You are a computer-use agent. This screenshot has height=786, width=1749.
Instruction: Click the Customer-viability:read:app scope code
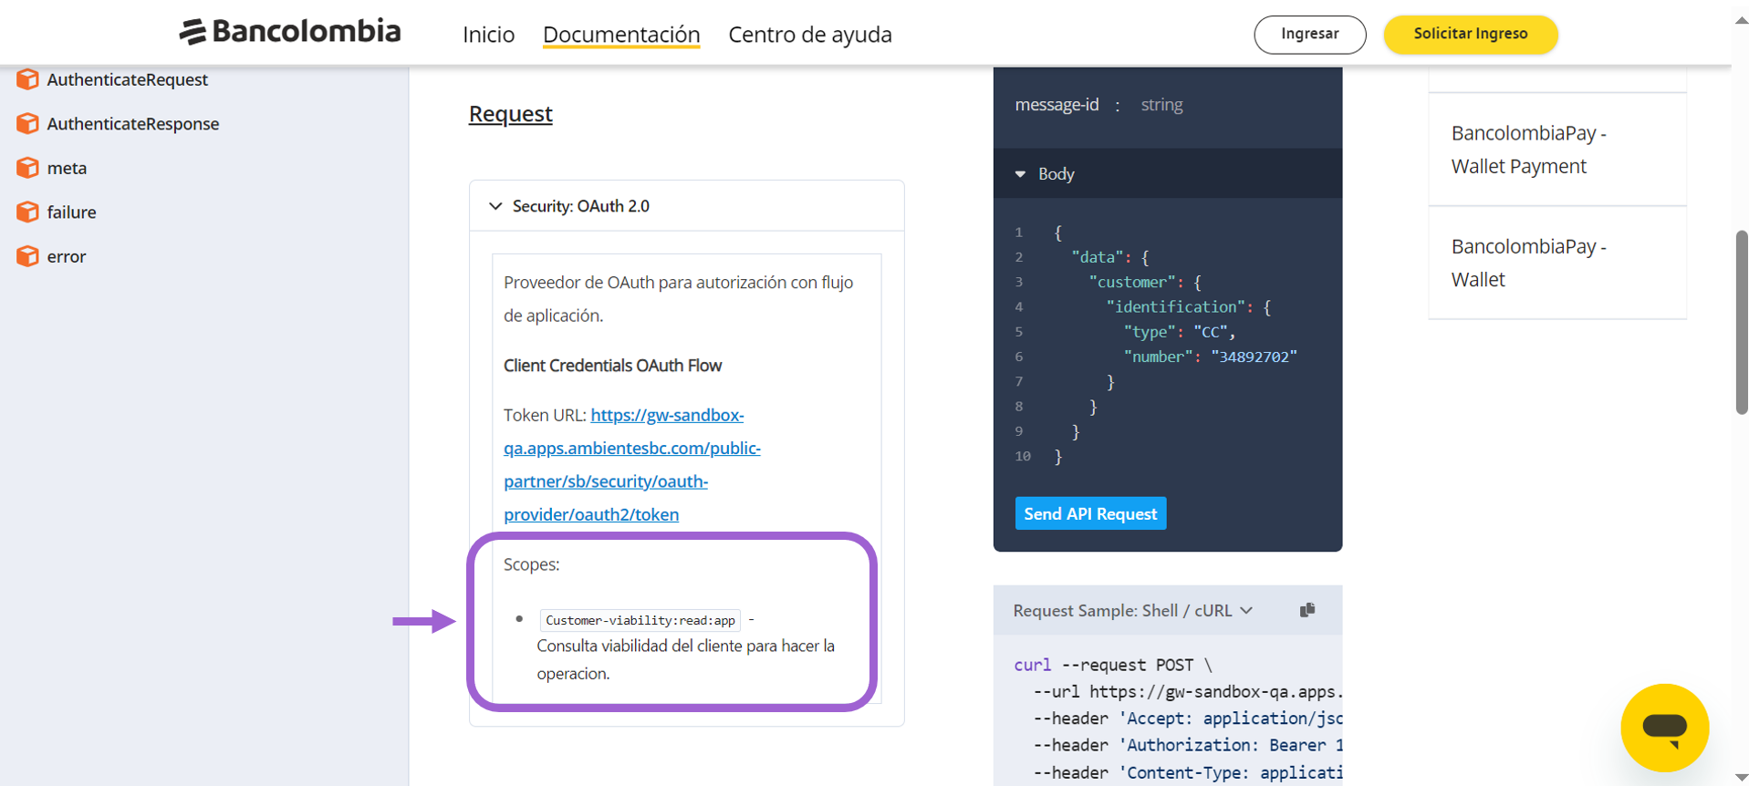click(x=640, y=620)
